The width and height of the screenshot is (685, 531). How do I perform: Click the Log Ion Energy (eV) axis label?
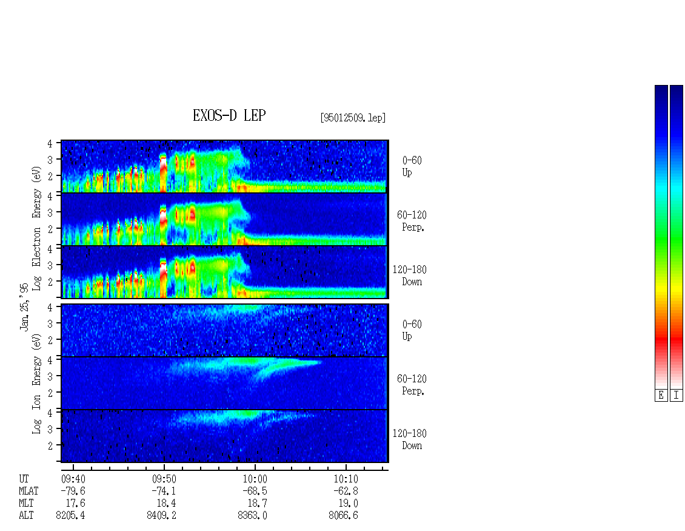(x=36, y=384)
